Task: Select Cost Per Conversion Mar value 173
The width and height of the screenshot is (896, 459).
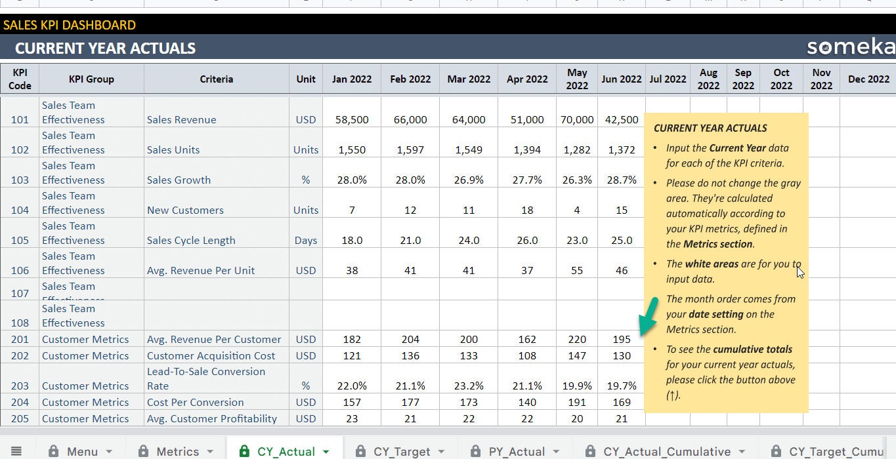Action: click(469, 402)
